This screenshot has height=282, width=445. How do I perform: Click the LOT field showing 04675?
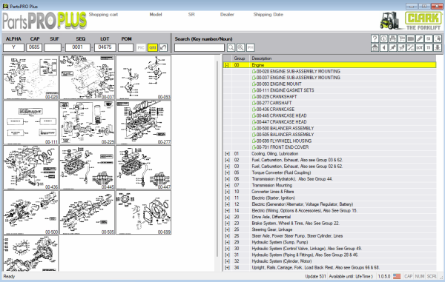pos(105,47)
